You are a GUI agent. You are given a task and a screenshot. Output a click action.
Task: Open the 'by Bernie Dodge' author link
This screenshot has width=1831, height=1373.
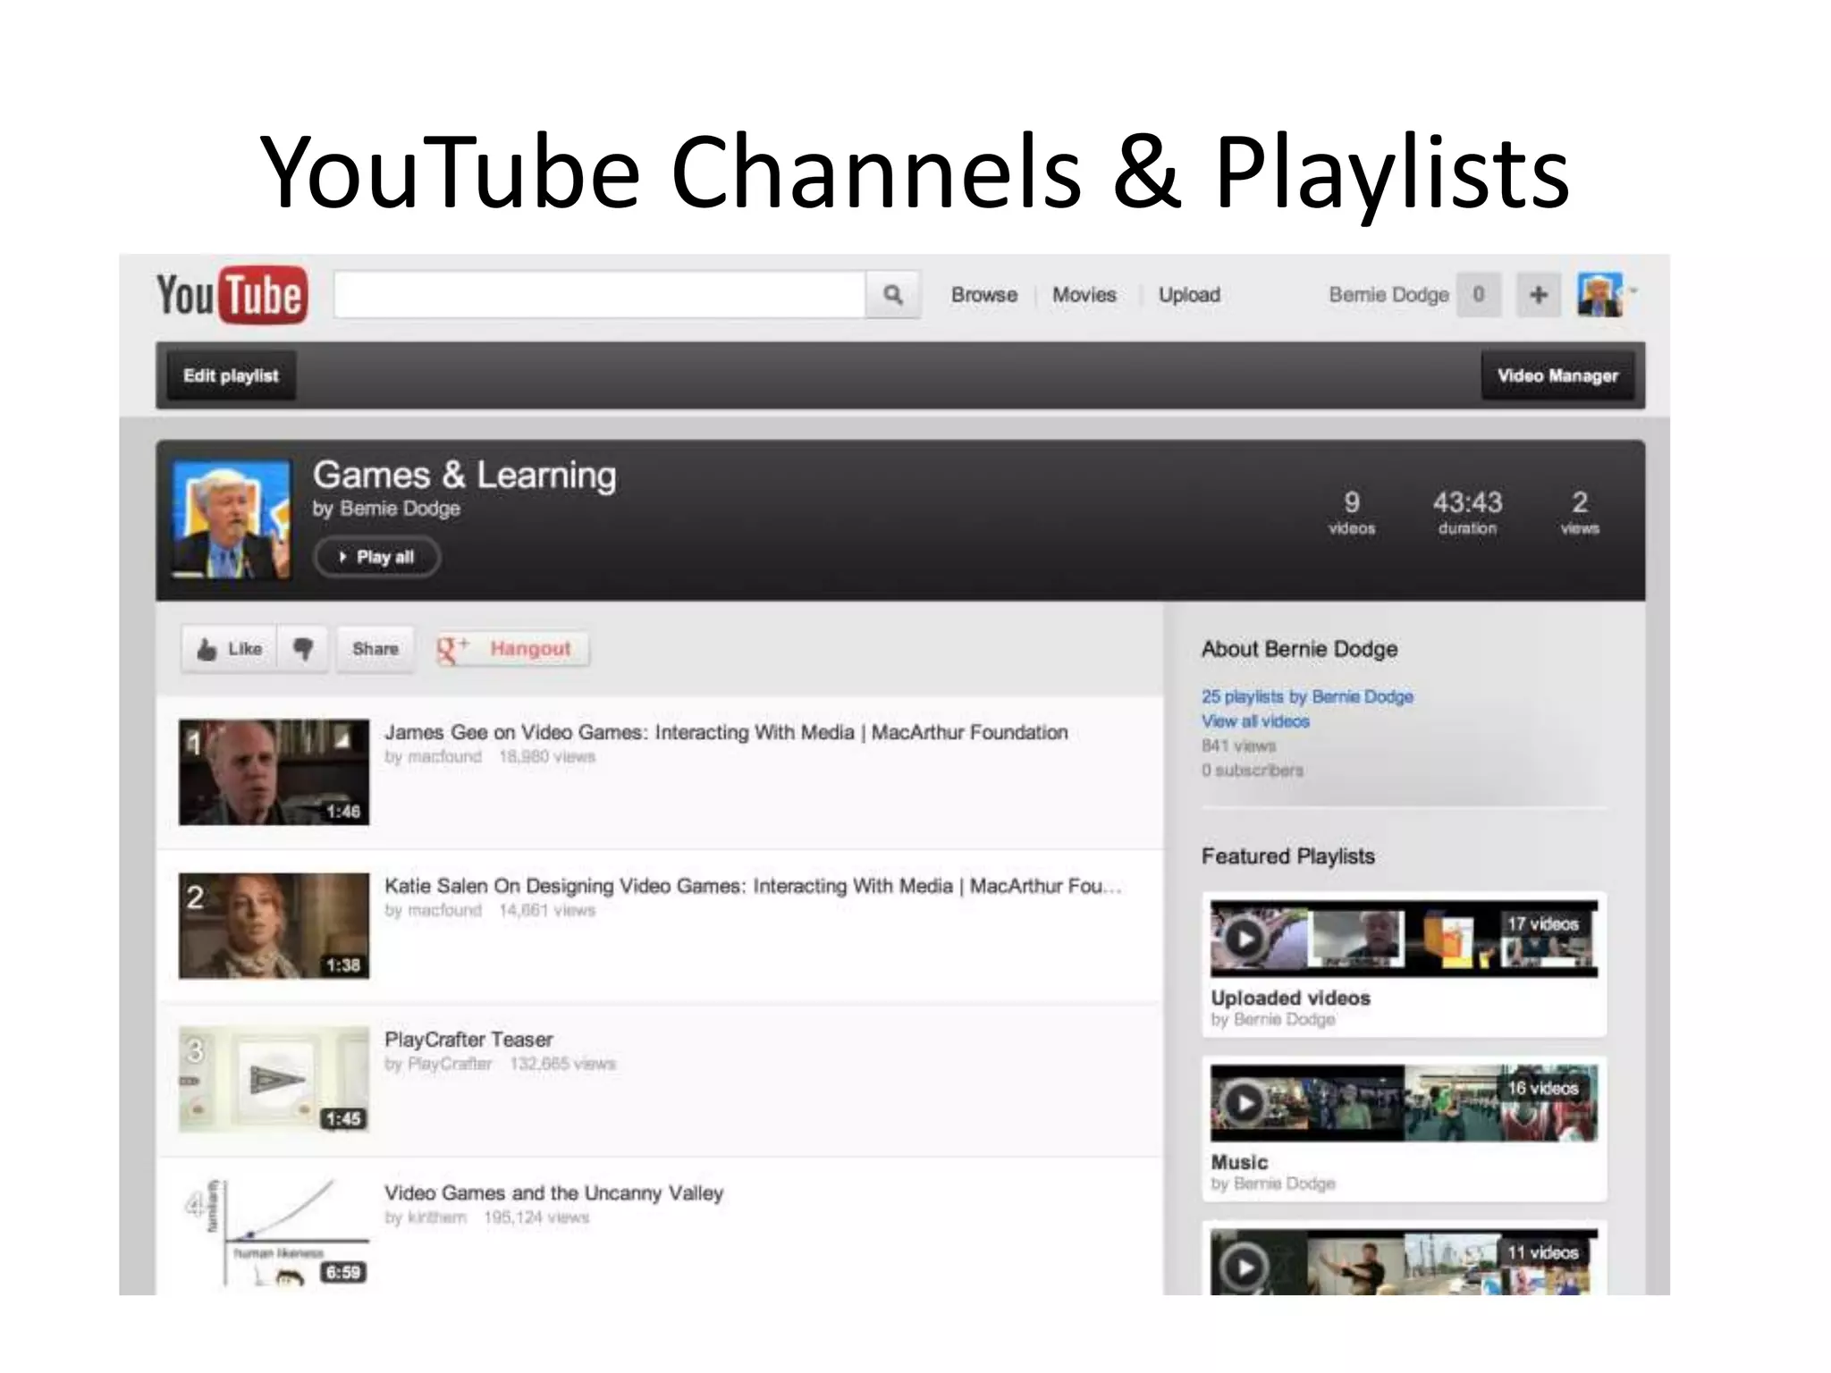coord(386,509)
